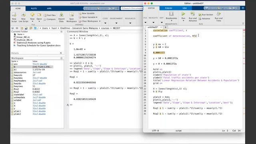Expand the NAVIGATE dropdown in Editor
Screen dimensions: 256x144
pos(153,22)
